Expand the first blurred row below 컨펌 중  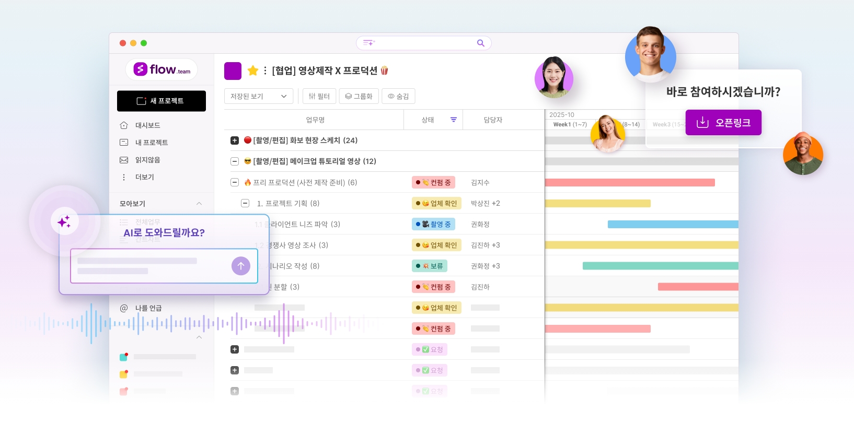tap(235, 349)
